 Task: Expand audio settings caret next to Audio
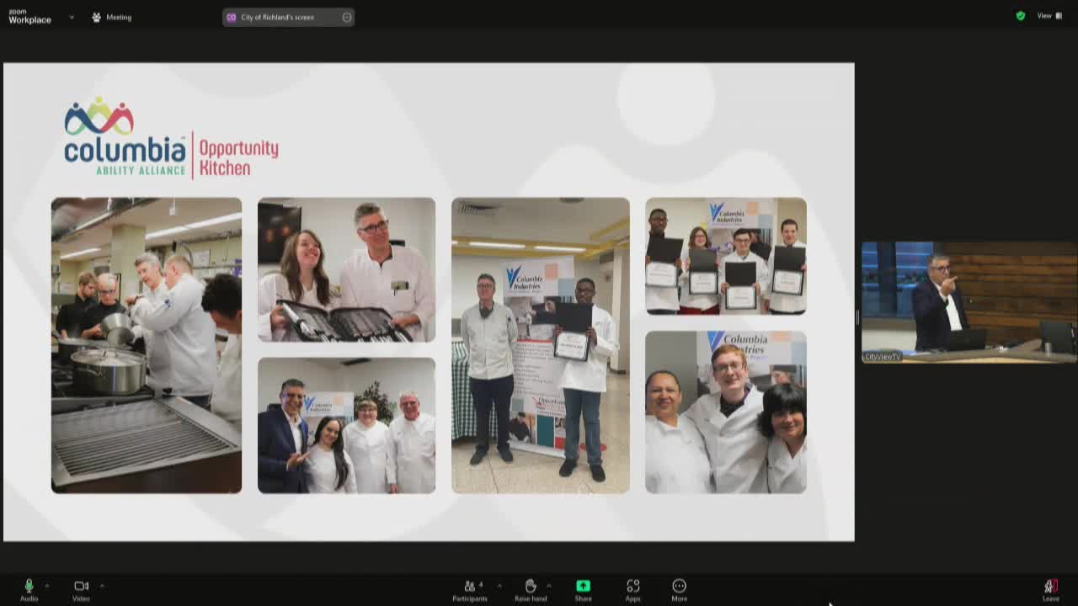(46, 585)
